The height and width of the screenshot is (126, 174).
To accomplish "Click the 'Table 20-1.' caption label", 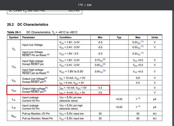I will tap(14, 32).
